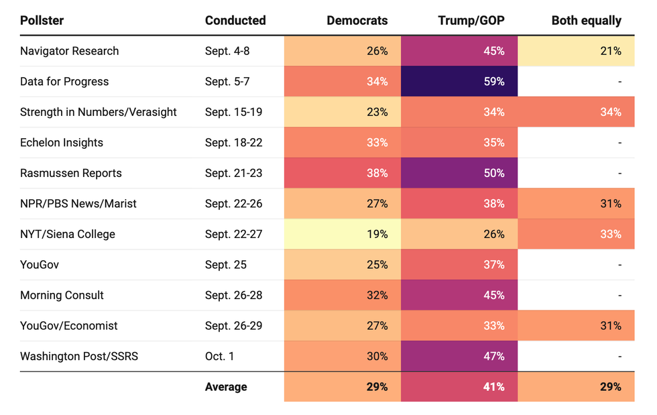This screenshot has height=415, width=657.
Task: Click the Average row label
Action: (x=226, y=387)
